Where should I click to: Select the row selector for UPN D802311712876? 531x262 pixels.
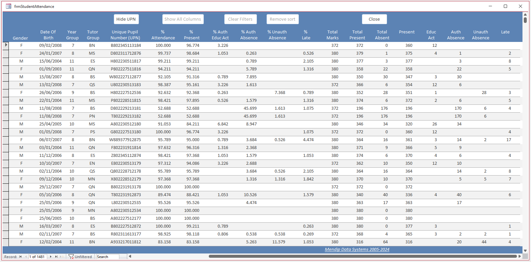(x=6, y=53)
